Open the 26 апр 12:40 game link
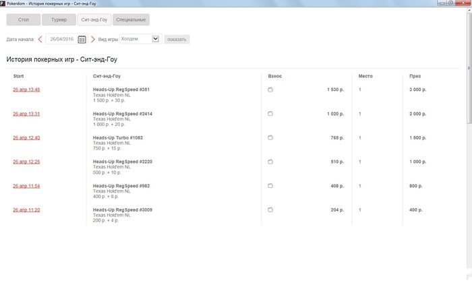 [26, 137]
